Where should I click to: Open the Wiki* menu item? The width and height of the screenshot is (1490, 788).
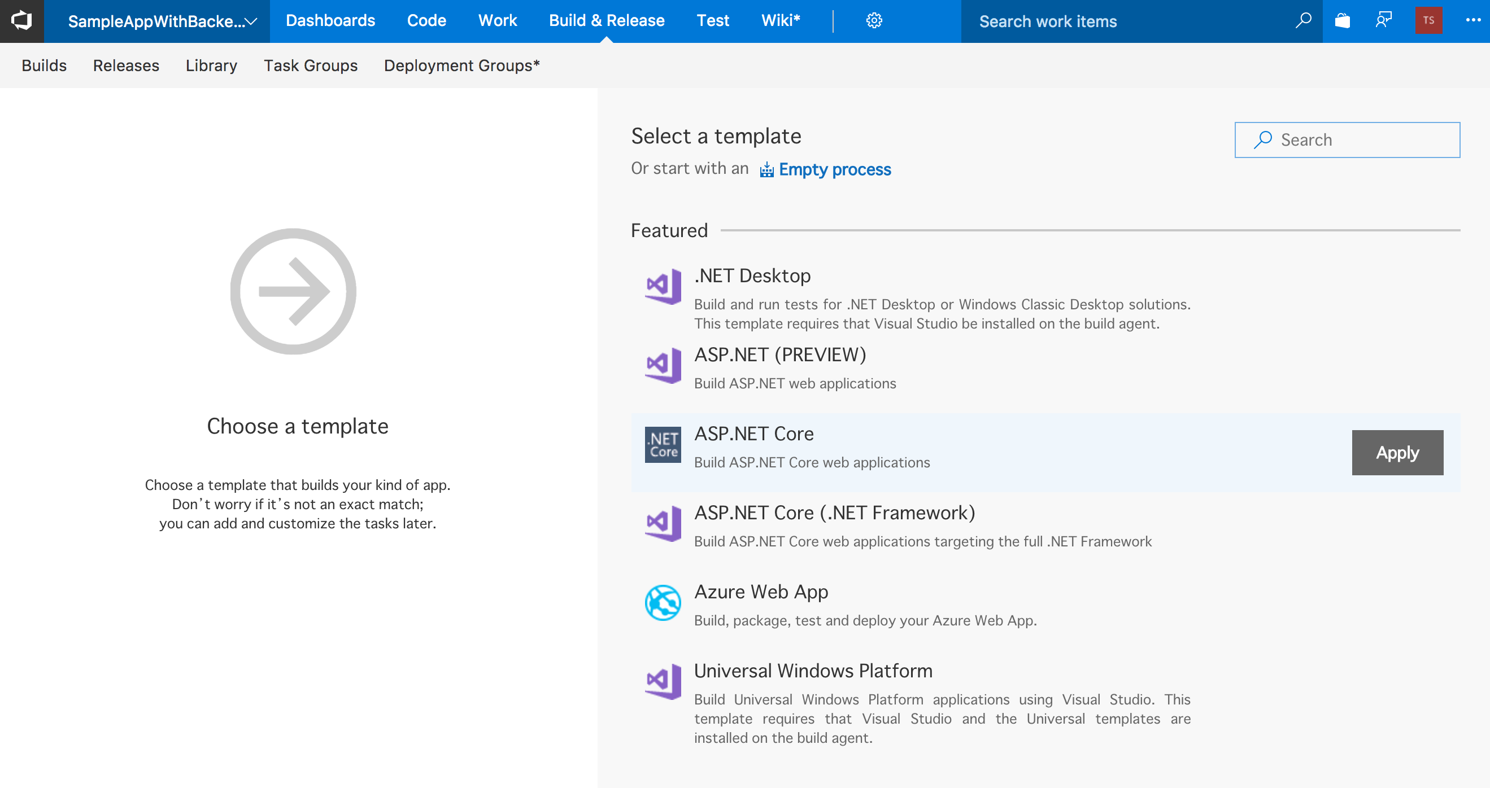(781, 20)
